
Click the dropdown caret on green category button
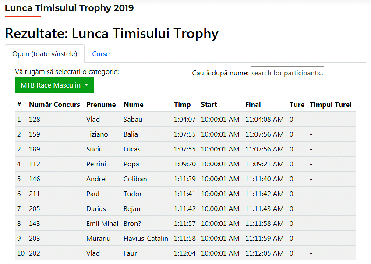[x=86, y=84]
